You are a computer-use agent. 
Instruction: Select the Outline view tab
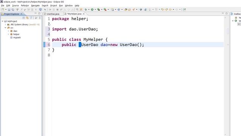coord(236,14)
